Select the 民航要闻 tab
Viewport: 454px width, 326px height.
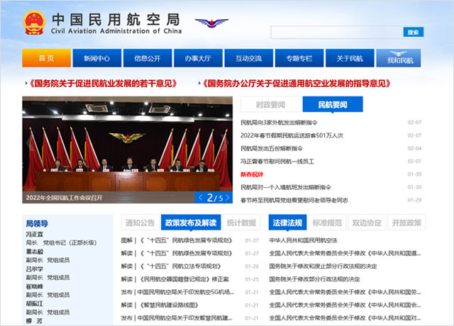(333, 104)
